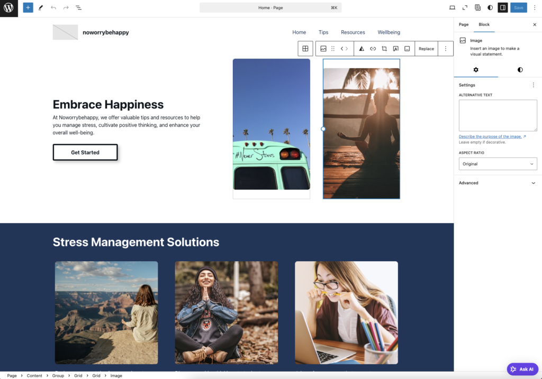
Task: Click the image left-edge round handle
Action: click(x=323, y=129)
